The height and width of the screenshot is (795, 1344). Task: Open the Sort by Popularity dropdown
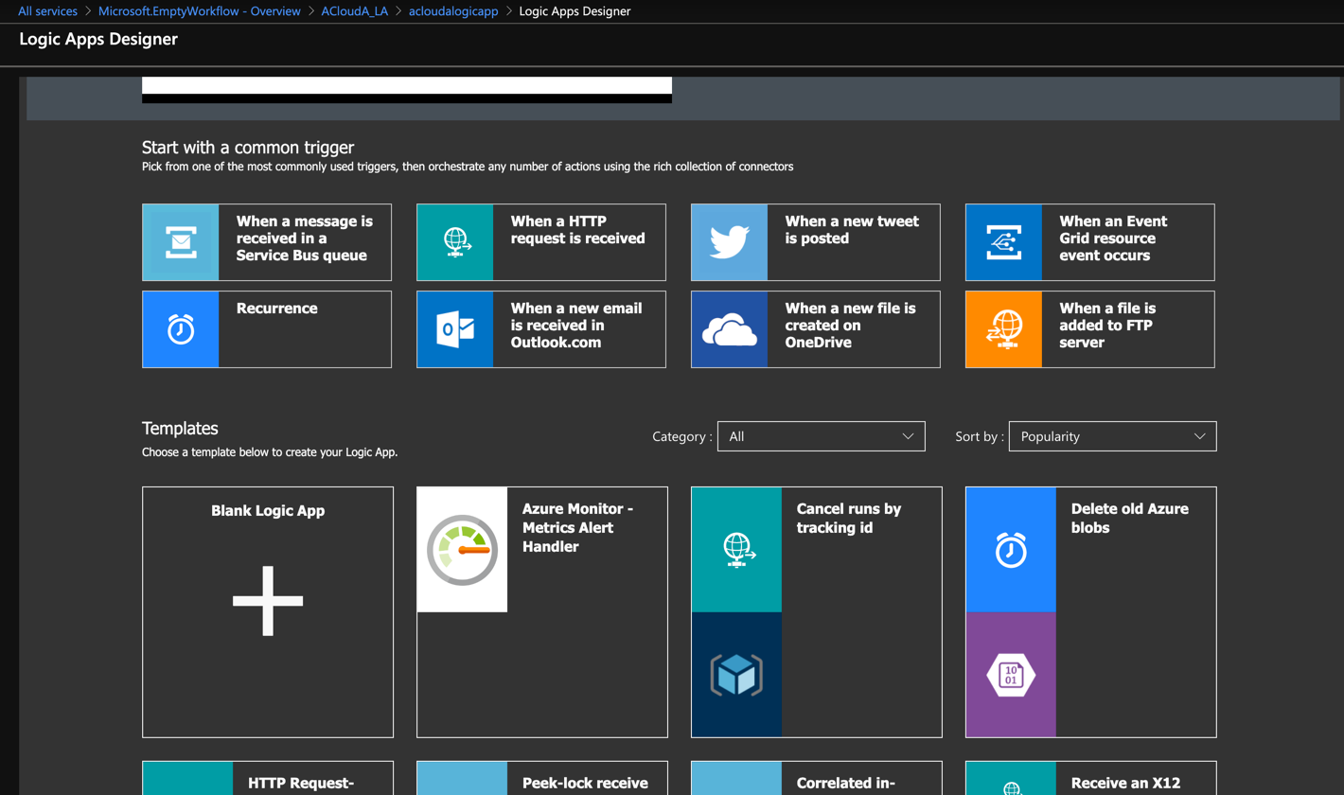click(x=1113, y=436)
